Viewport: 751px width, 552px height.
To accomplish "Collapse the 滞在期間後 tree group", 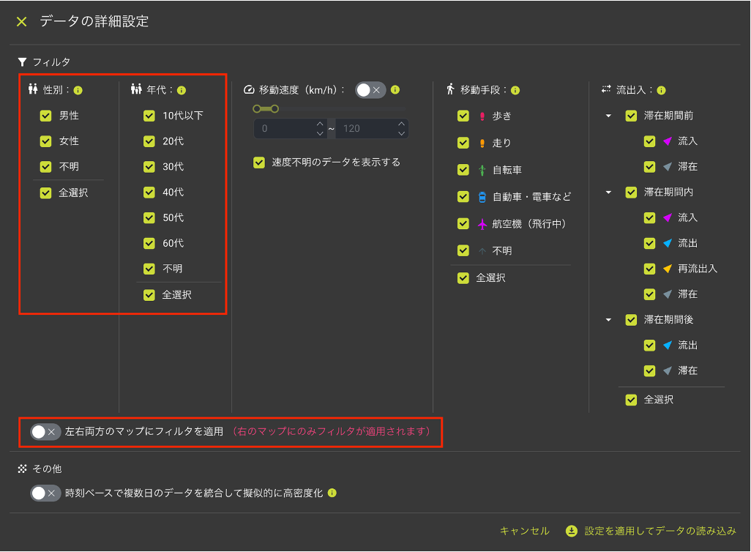I will (x=608, y=320).
